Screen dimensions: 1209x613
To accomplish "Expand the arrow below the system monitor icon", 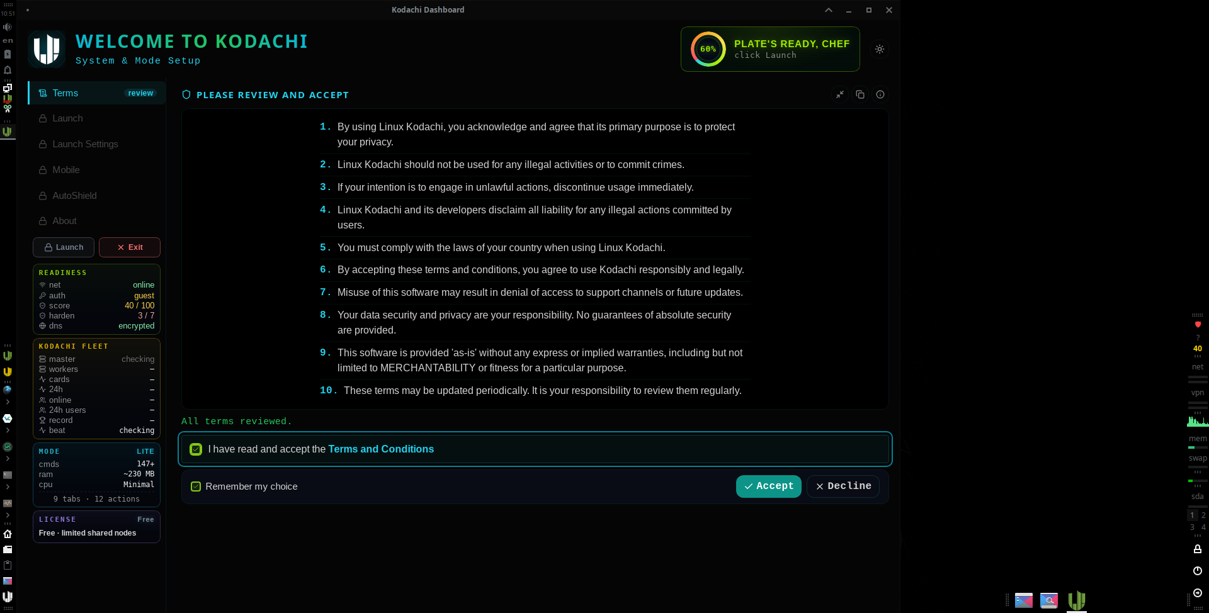I will pyautogui.click(x=8, y=515).
